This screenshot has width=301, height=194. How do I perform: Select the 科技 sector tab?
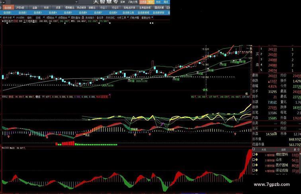tap(47, 8)
